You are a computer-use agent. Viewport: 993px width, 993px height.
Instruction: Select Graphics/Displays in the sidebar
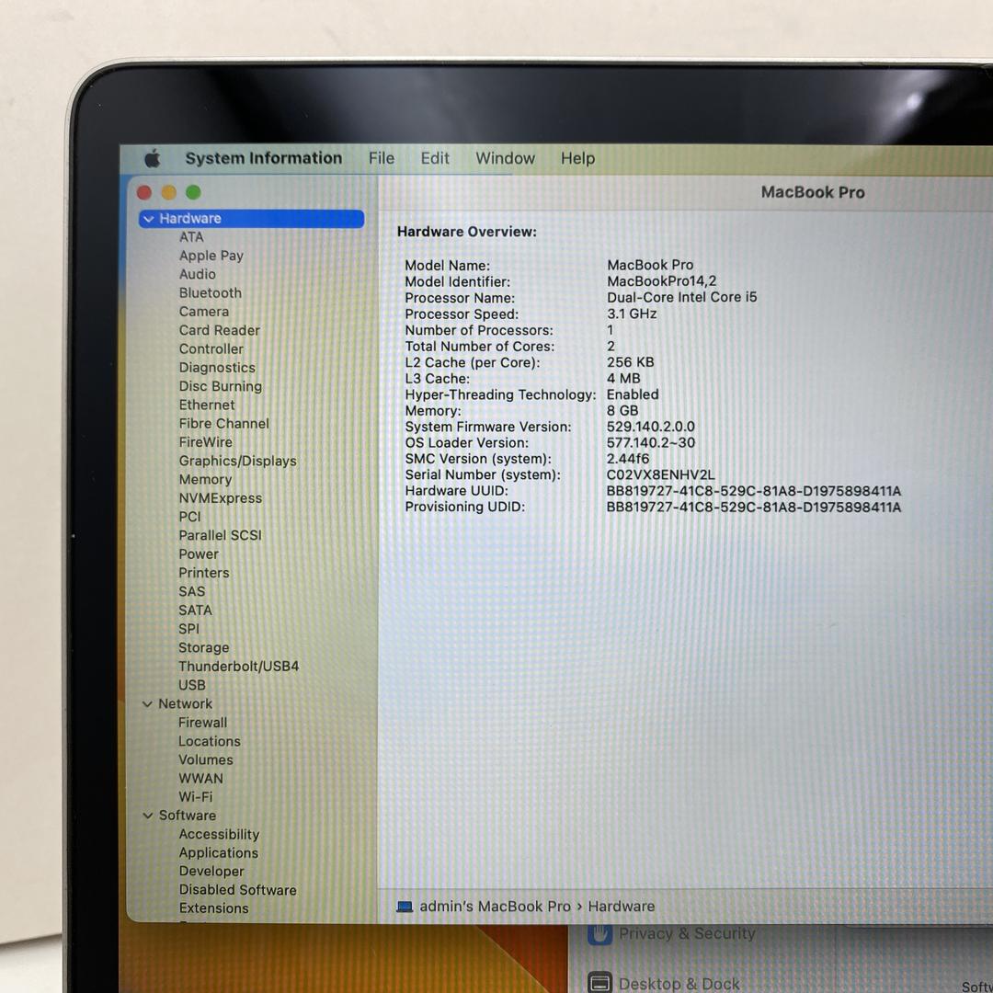coord(237,461)
